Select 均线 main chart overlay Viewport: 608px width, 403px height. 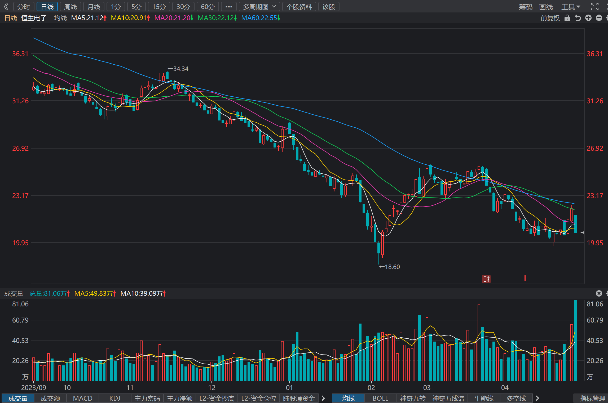pyautogui.click(x=348, y=398)
